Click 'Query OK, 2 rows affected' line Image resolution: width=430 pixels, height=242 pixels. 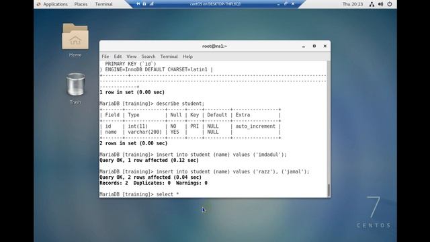click(x=150, y=177)
